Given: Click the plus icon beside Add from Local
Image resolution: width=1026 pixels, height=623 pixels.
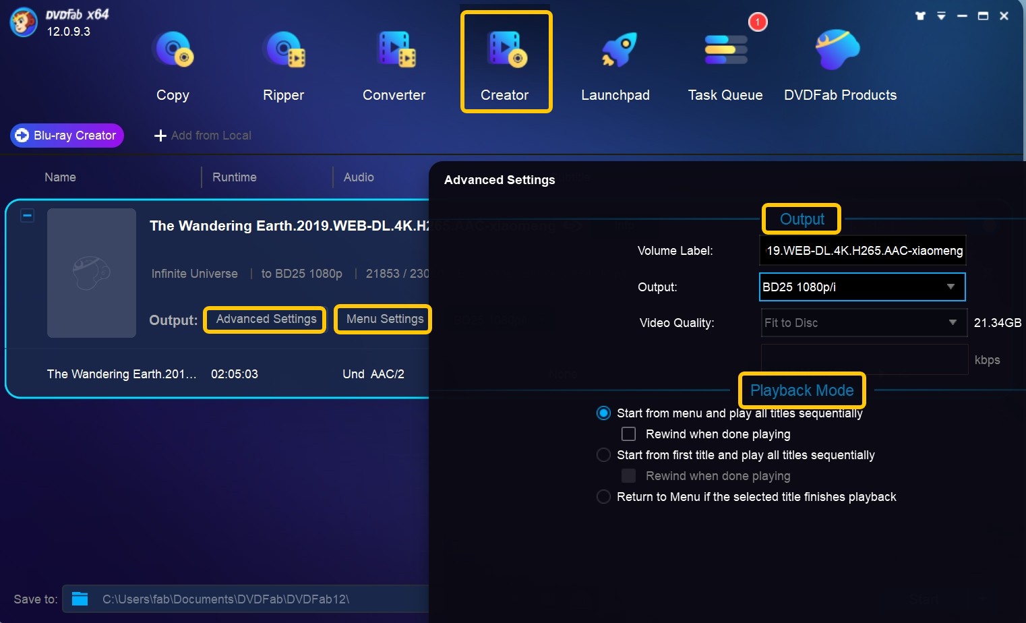Looking at the screenshot, I should tap(160, 136).
